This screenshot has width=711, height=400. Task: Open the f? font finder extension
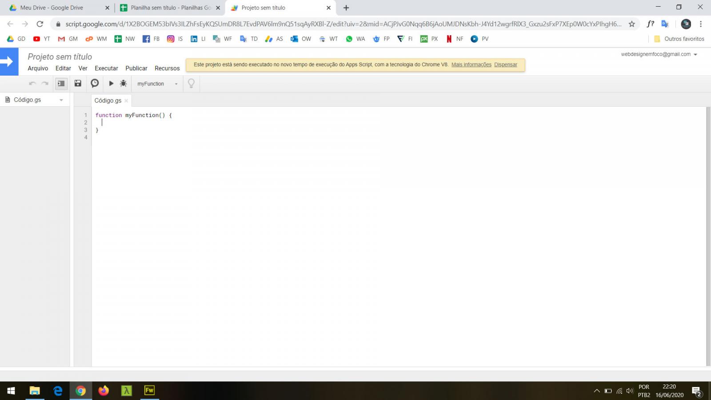point(651,24)
